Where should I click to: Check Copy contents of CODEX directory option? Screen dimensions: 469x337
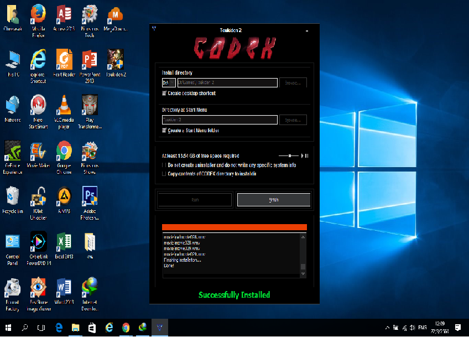coord(164,174)
